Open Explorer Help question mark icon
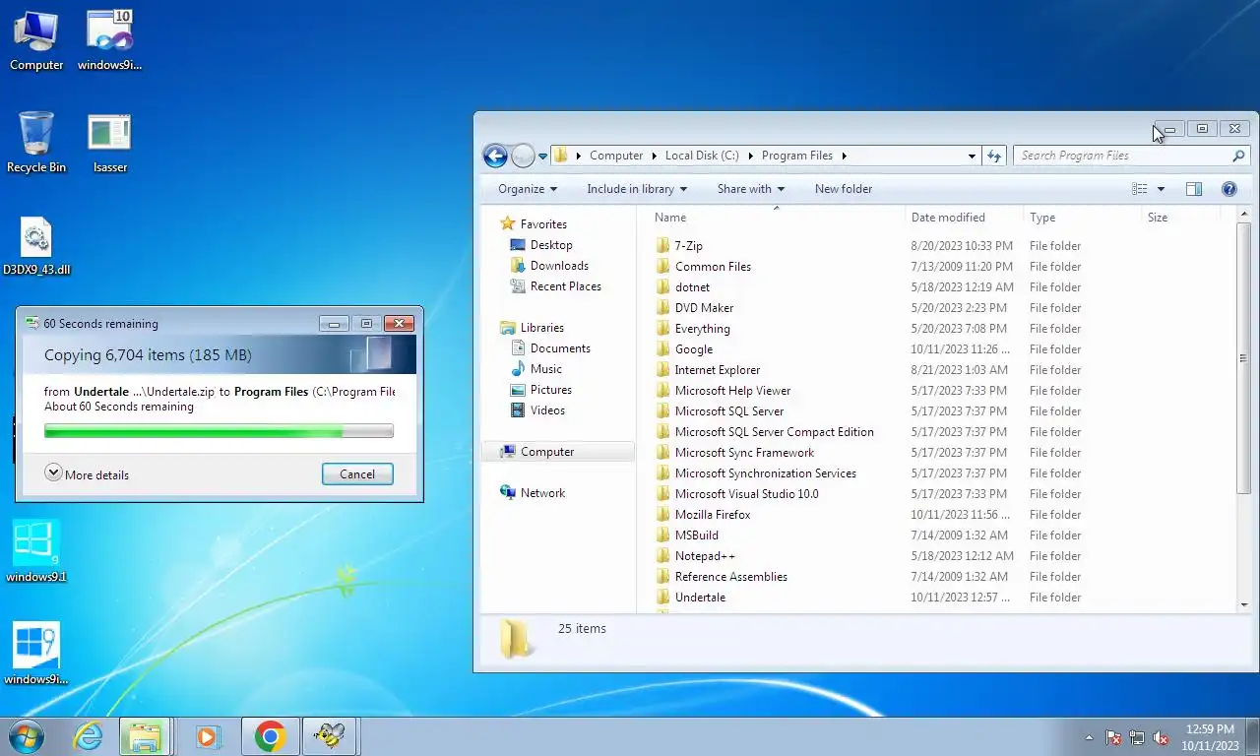The height and width of the screenshot is (756, 1260). tap(1228, 189)
